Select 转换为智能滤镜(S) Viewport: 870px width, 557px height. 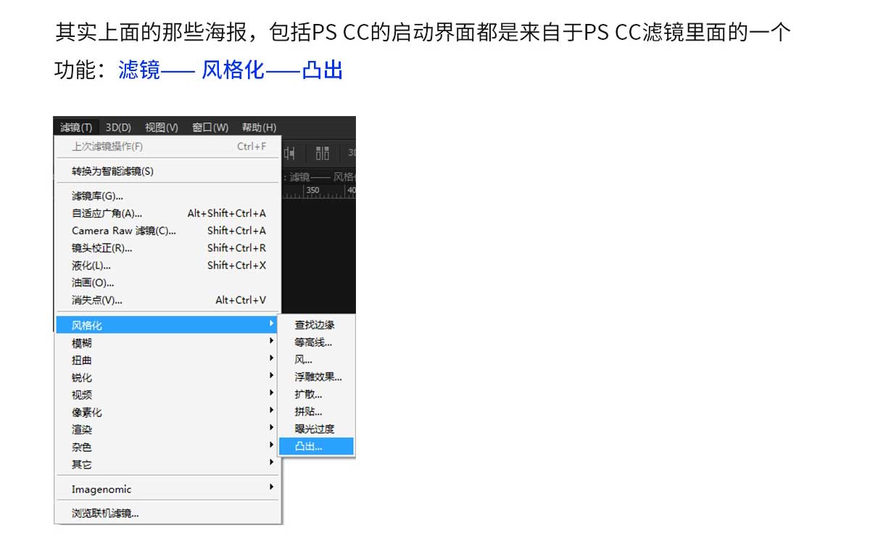click(x=168, y=171)
